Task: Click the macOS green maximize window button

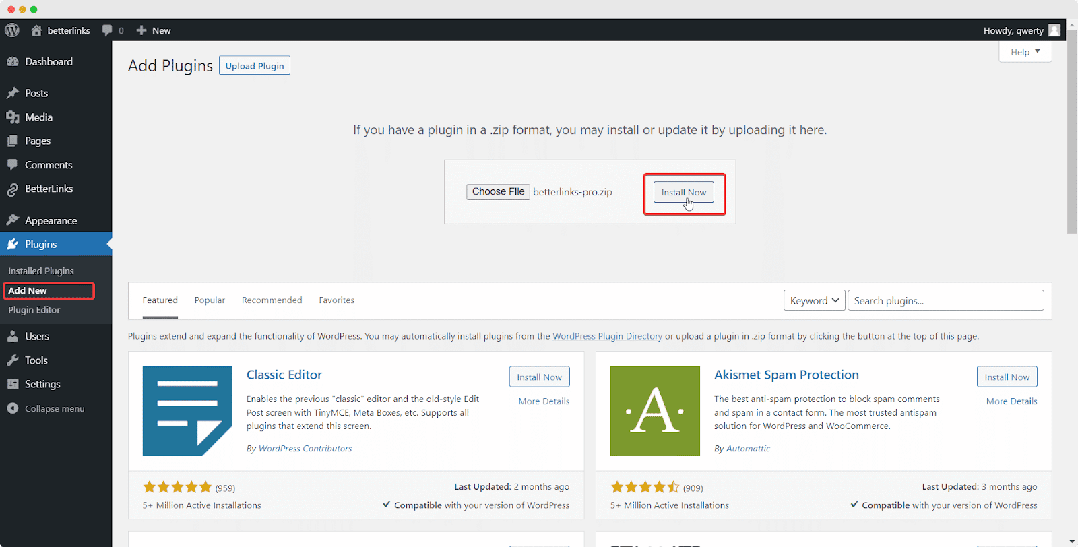Action: coord(34,9)
